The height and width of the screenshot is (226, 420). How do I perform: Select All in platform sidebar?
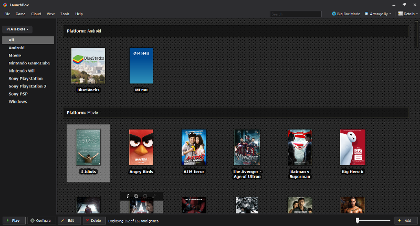tap(28, 40)
